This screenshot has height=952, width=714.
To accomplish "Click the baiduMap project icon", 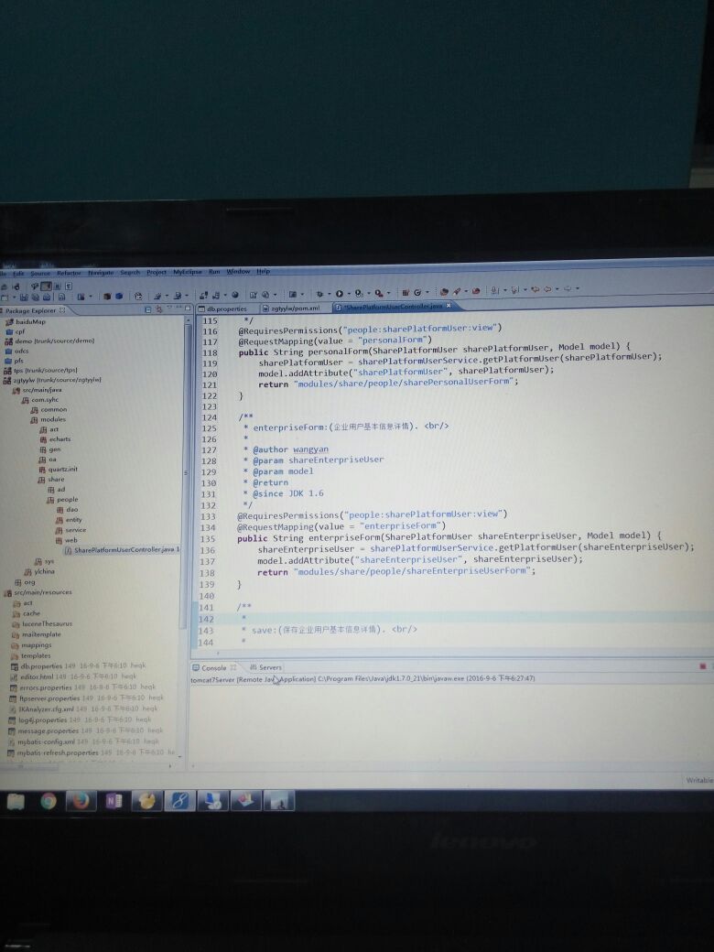I will point(8,321).
